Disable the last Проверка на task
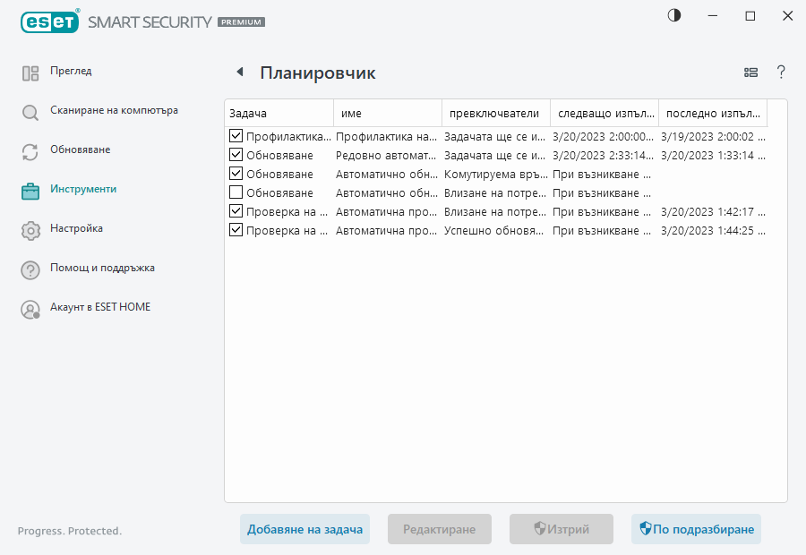The image size is (806, 555). pos(236,230)
